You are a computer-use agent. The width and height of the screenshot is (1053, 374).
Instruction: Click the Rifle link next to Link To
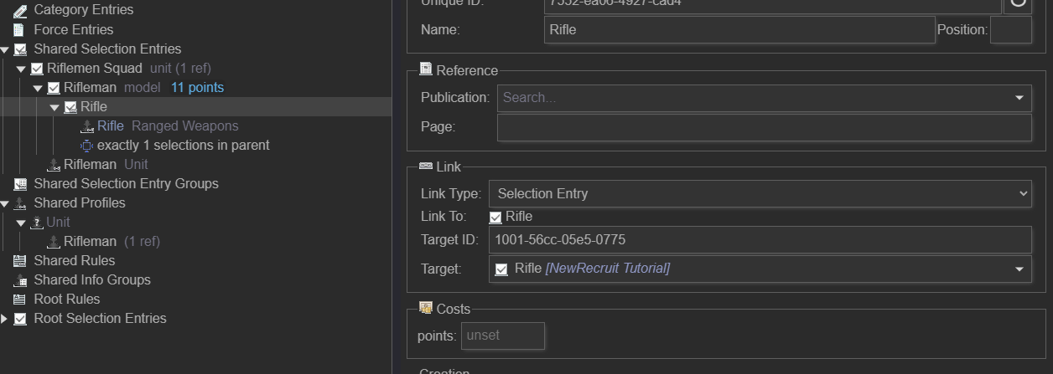519,217
